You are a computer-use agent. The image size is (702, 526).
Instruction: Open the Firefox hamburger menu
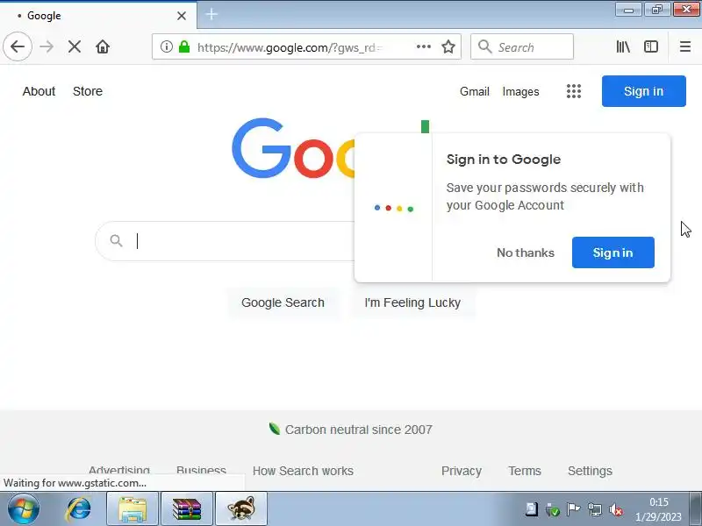point(685,46)
